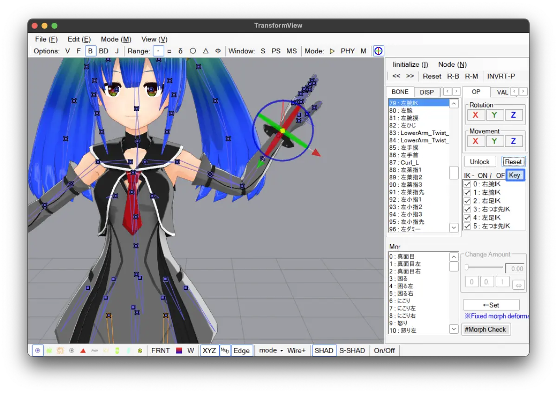Click right tab-scroll arrow beside VAL tab
The height and width of the screenshot is (393, 557).
click(x=523, y=92)
